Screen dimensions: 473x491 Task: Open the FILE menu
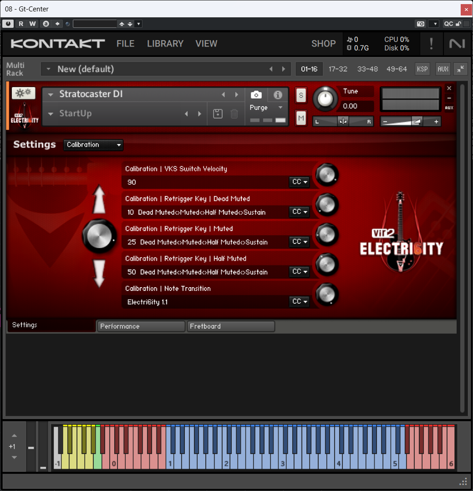[x=125, y=44]
